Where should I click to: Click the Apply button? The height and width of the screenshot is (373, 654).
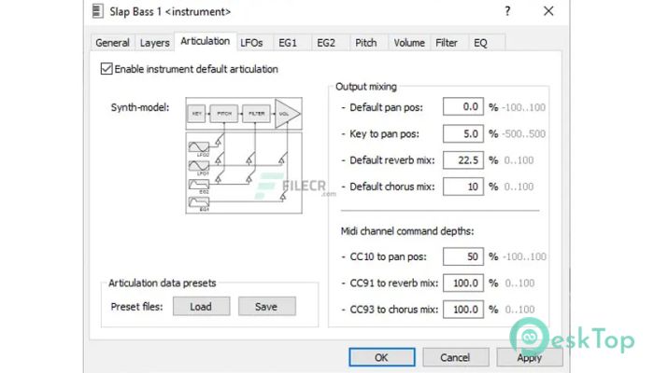pyautogui.click(x=530, y=357)
